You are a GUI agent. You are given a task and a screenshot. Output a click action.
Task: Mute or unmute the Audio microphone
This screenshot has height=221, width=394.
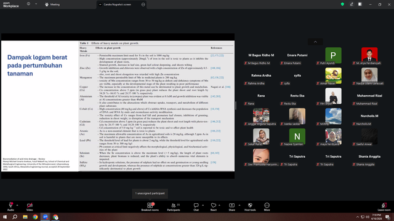tap(10, 206)
